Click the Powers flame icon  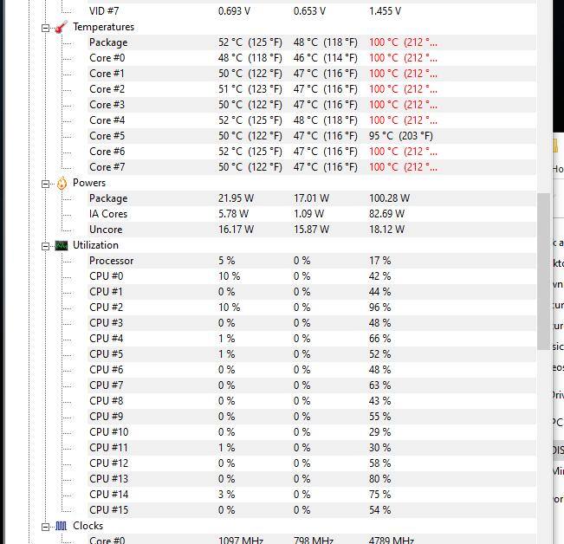(62, 183)
